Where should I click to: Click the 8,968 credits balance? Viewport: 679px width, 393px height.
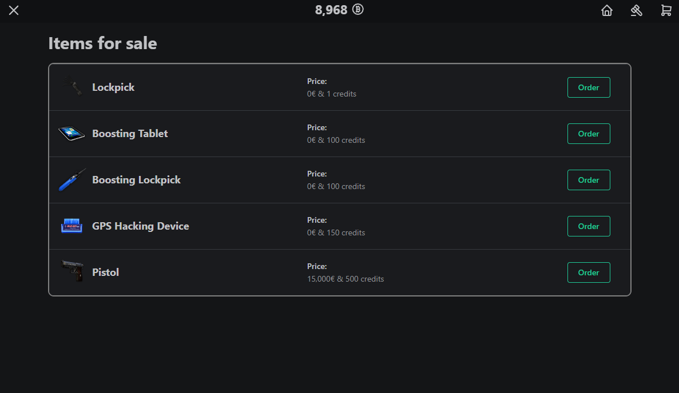331,10
